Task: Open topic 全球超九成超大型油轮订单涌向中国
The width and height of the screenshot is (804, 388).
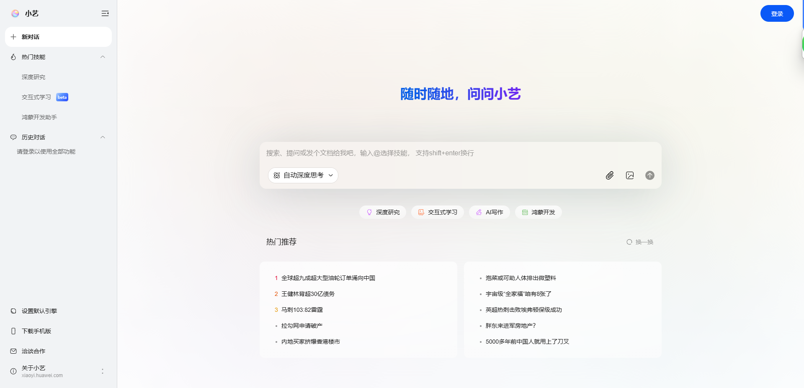Action: 328,278
